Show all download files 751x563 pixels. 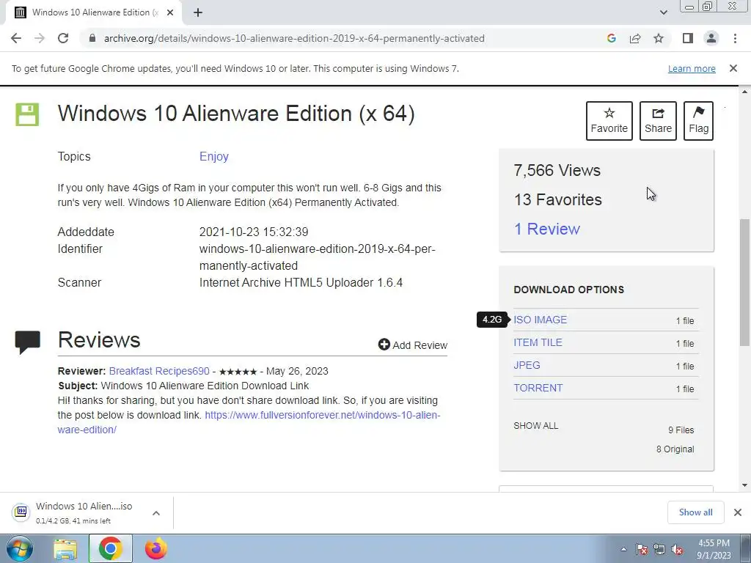coord(535,426)
